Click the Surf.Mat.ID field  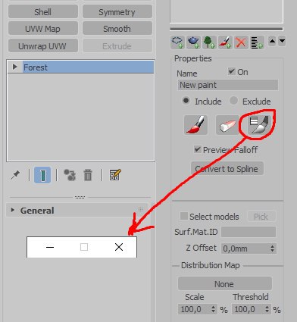(x=249, y=232)
